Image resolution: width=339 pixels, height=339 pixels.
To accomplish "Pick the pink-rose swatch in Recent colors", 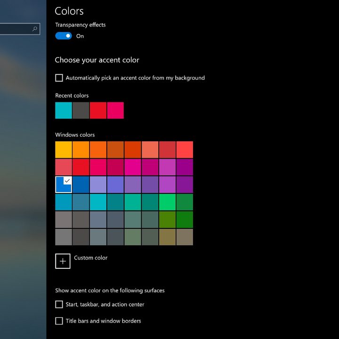I will point(115,111).
